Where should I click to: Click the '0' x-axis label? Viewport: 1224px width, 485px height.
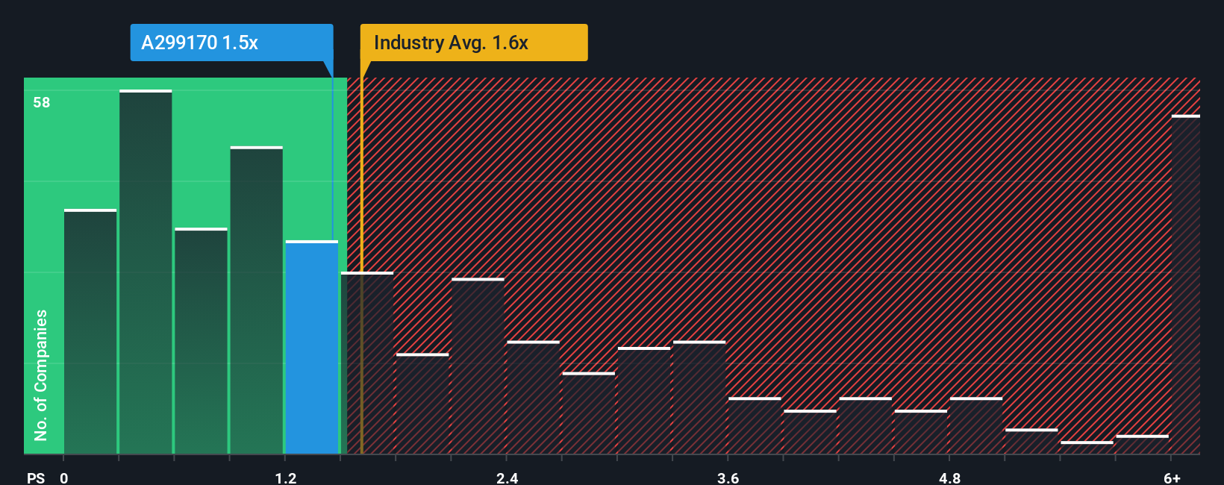[64, 478]
